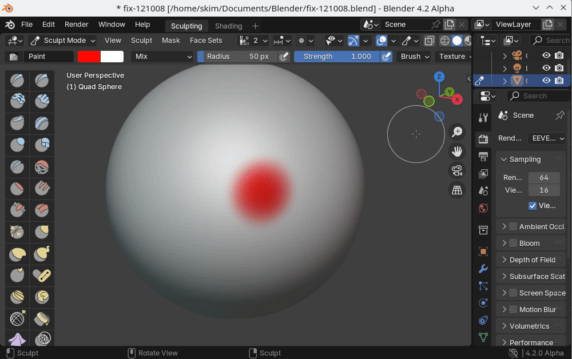572x359 pixels.
Task: Open the Tool properties tab
Action: [483, 117]
